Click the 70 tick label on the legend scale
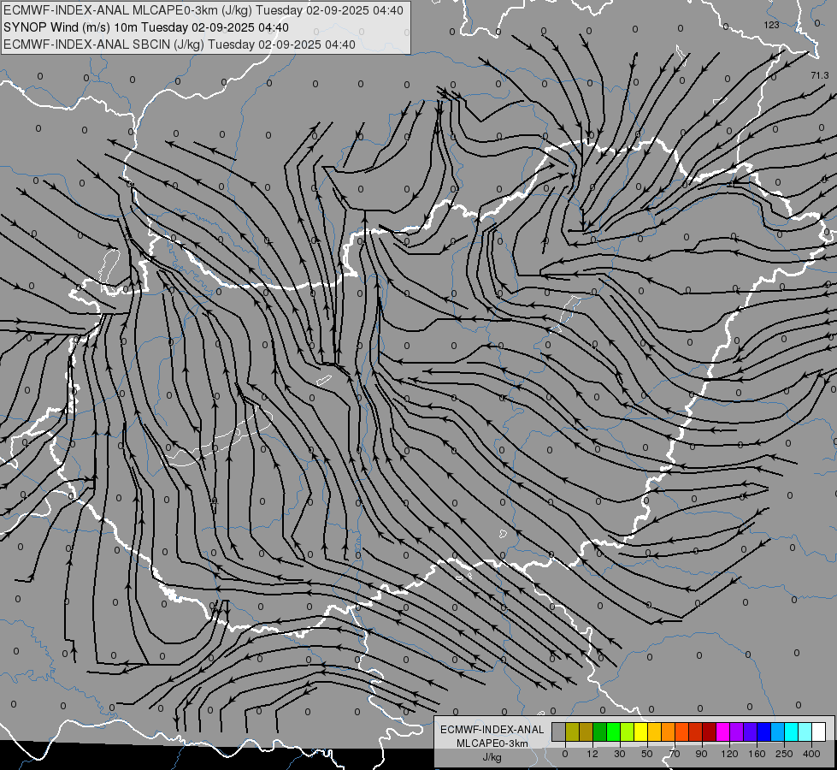Image resolution: width=837 pixels, height=770 pixels. 675,755
